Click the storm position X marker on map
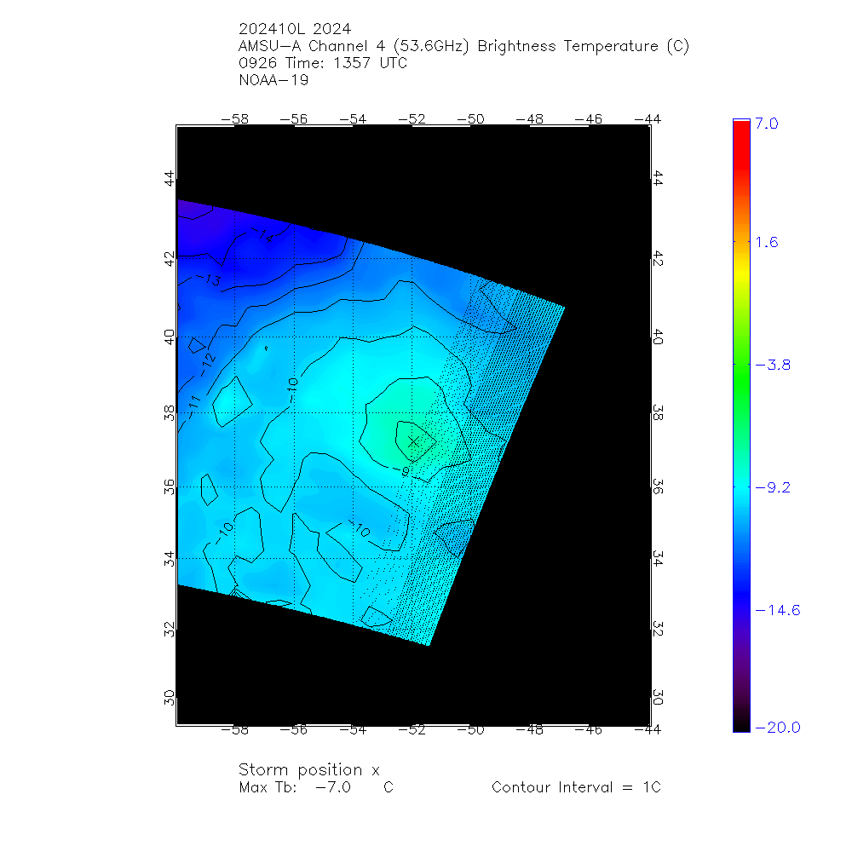This screenshot has height=852, width=852. [x=414, y=441]
